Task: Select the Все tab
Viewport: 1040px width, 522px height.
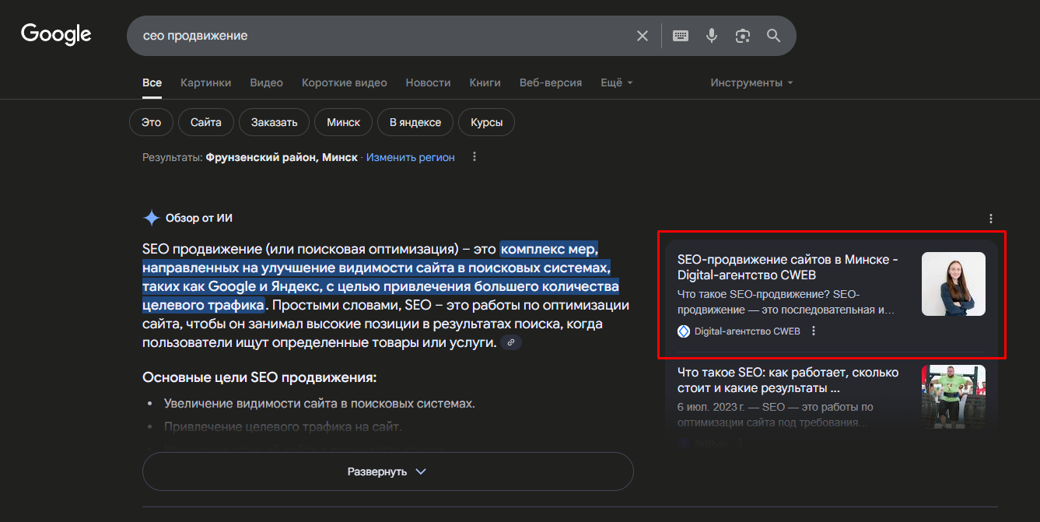Action: [152, 82]
